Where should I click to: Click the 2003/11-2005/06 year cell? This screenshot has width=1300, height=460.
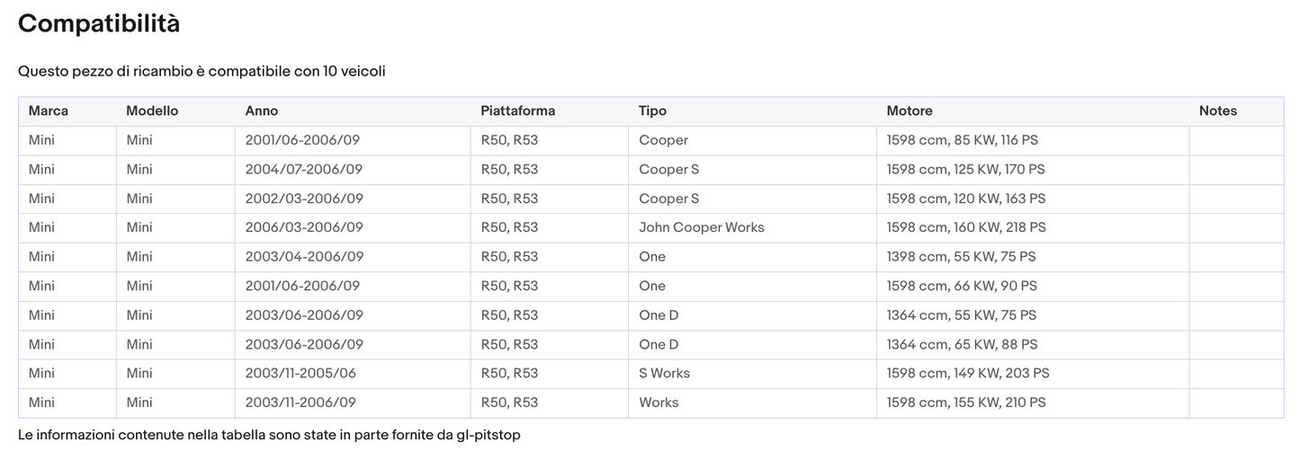tap(300, 373)
